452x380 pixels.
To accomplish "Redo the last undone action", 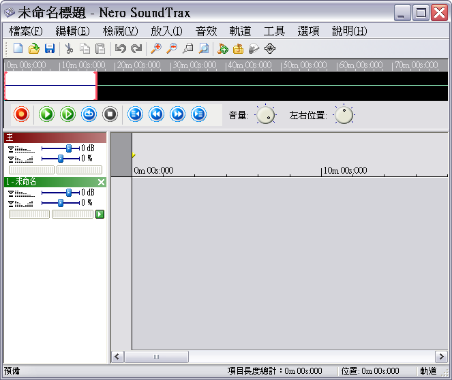I will 136,48.
